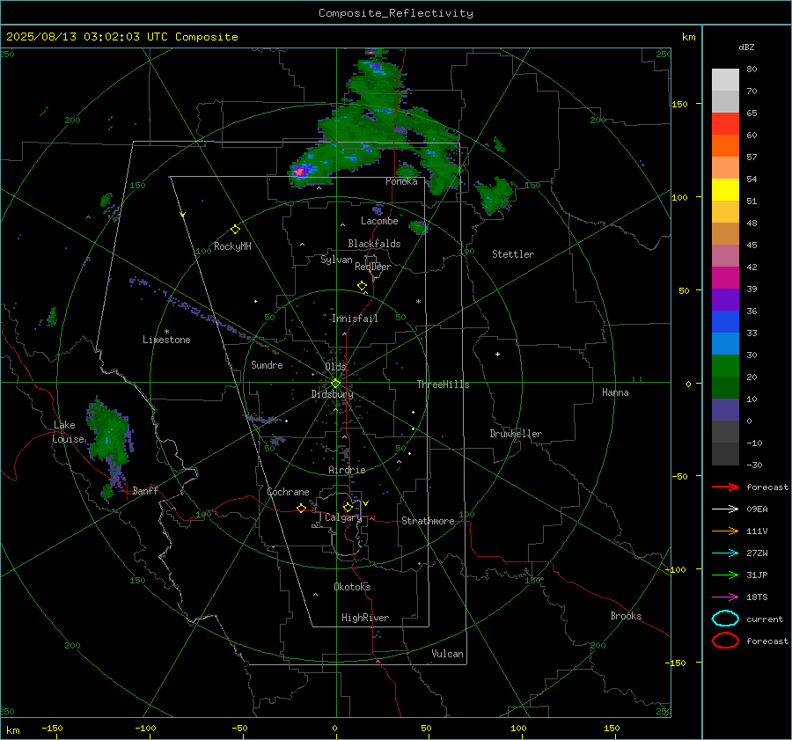Click the white 09EA arrow icon
Image resolution: width=792 pixels, height=740 pixels.
click(725, 509)
